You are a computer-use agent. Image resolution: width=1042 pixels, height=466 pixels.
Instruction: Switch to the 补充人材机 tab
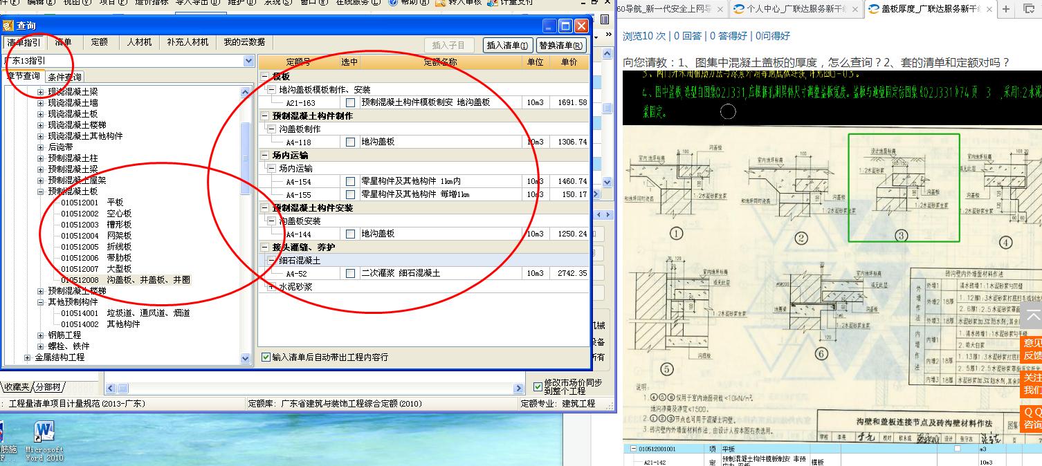(x=188, y=42)
